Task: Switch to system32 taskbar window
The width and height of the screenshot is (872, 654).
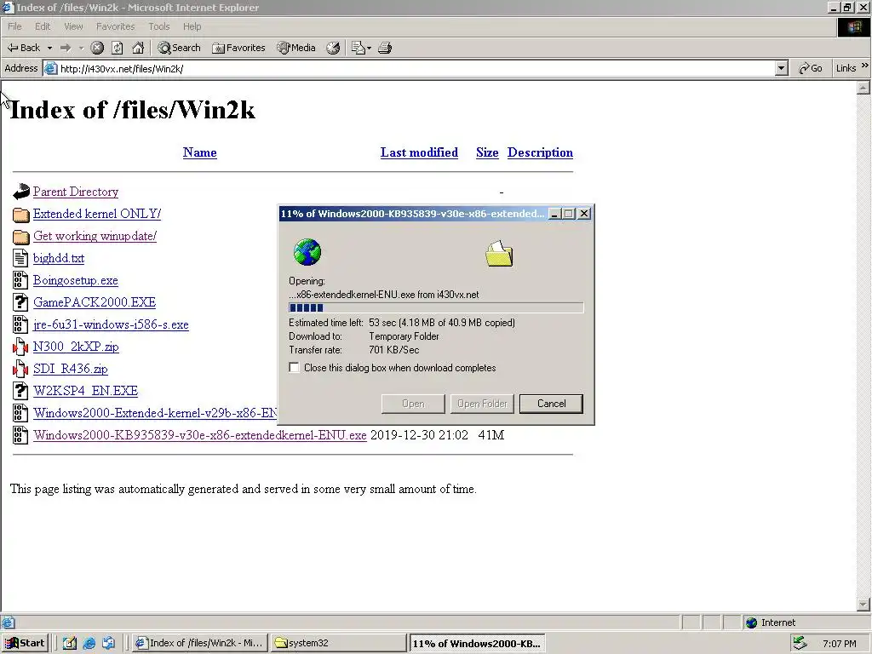Action: pos(338,643)
